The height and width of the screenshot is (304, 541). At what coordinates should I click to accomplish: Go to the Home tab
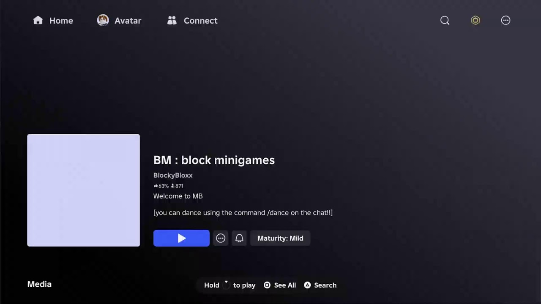tap(53, 21)
